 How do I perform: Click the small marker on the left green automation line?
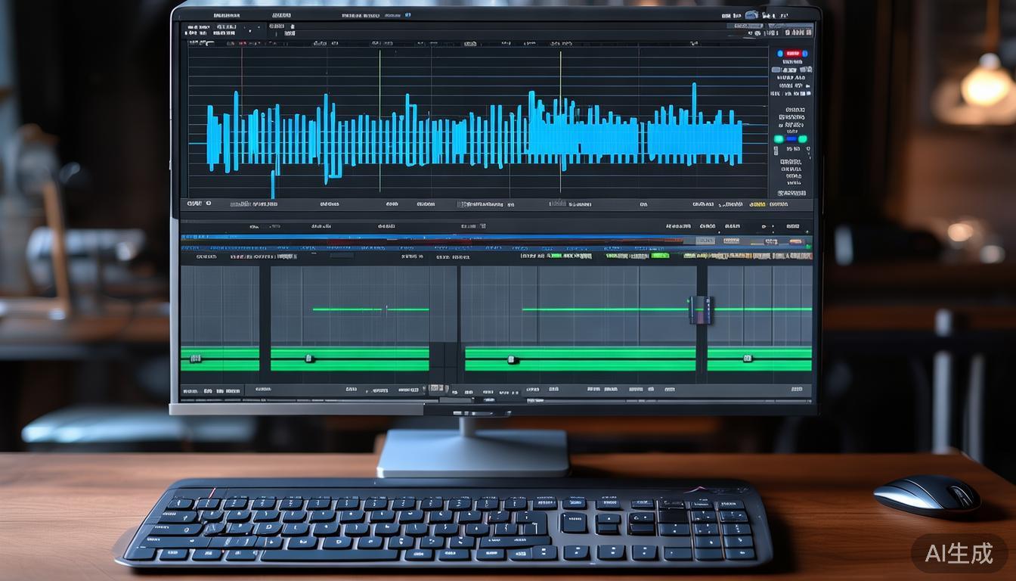[386, 309]
